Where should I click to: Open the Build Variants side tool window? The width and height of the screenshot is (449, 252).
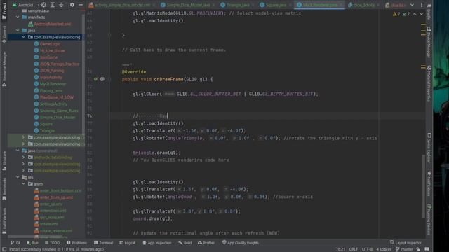pos(4,220)
